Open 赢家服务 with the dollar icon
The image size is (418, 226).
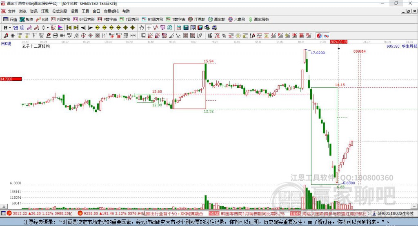(258, 20)
